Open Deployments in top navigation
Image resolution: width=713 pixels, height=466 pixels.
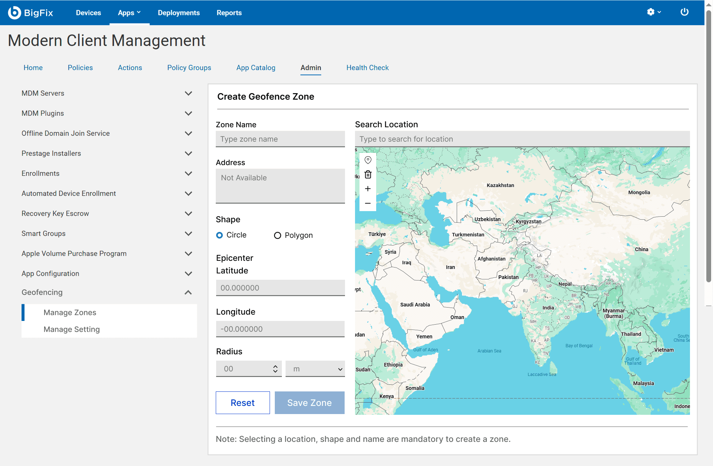click(179, 13)
